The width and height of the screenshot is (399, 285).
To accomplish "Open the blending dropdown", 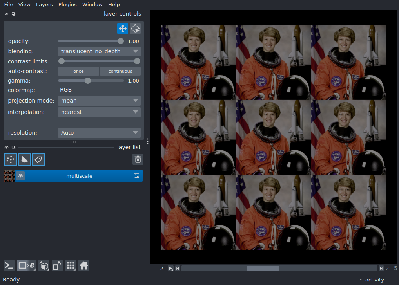I will 99,51.
